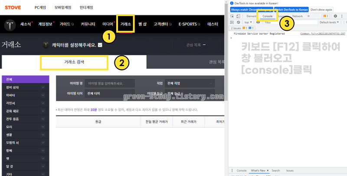
Task: Switch to the Console tab in DevTools
Action: pyautogui.click(x=267, y=16)
